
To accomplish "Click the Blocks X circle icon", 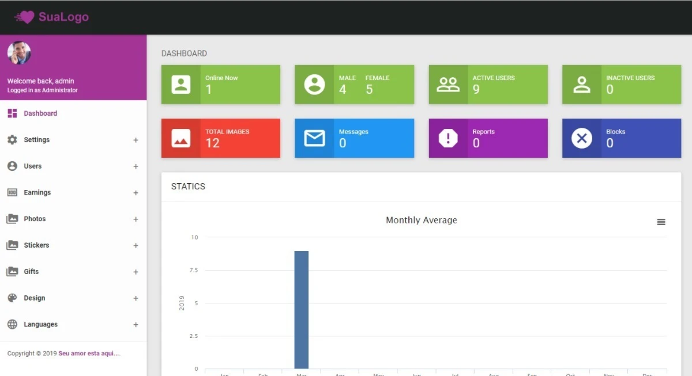I will click(x=582, y=138).
